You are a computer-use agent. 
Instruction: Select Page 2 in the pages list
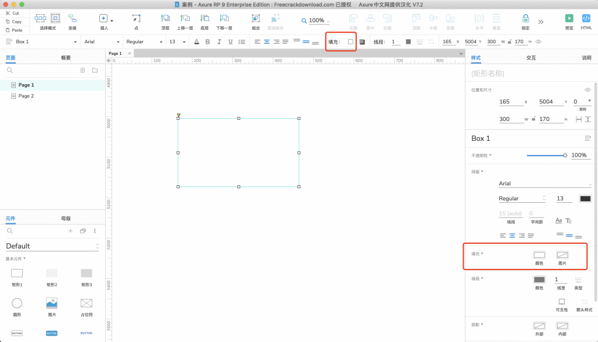26,96
